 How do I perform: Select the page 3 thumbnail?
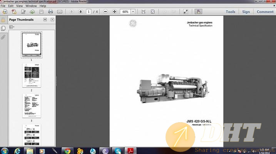[32, 106]
